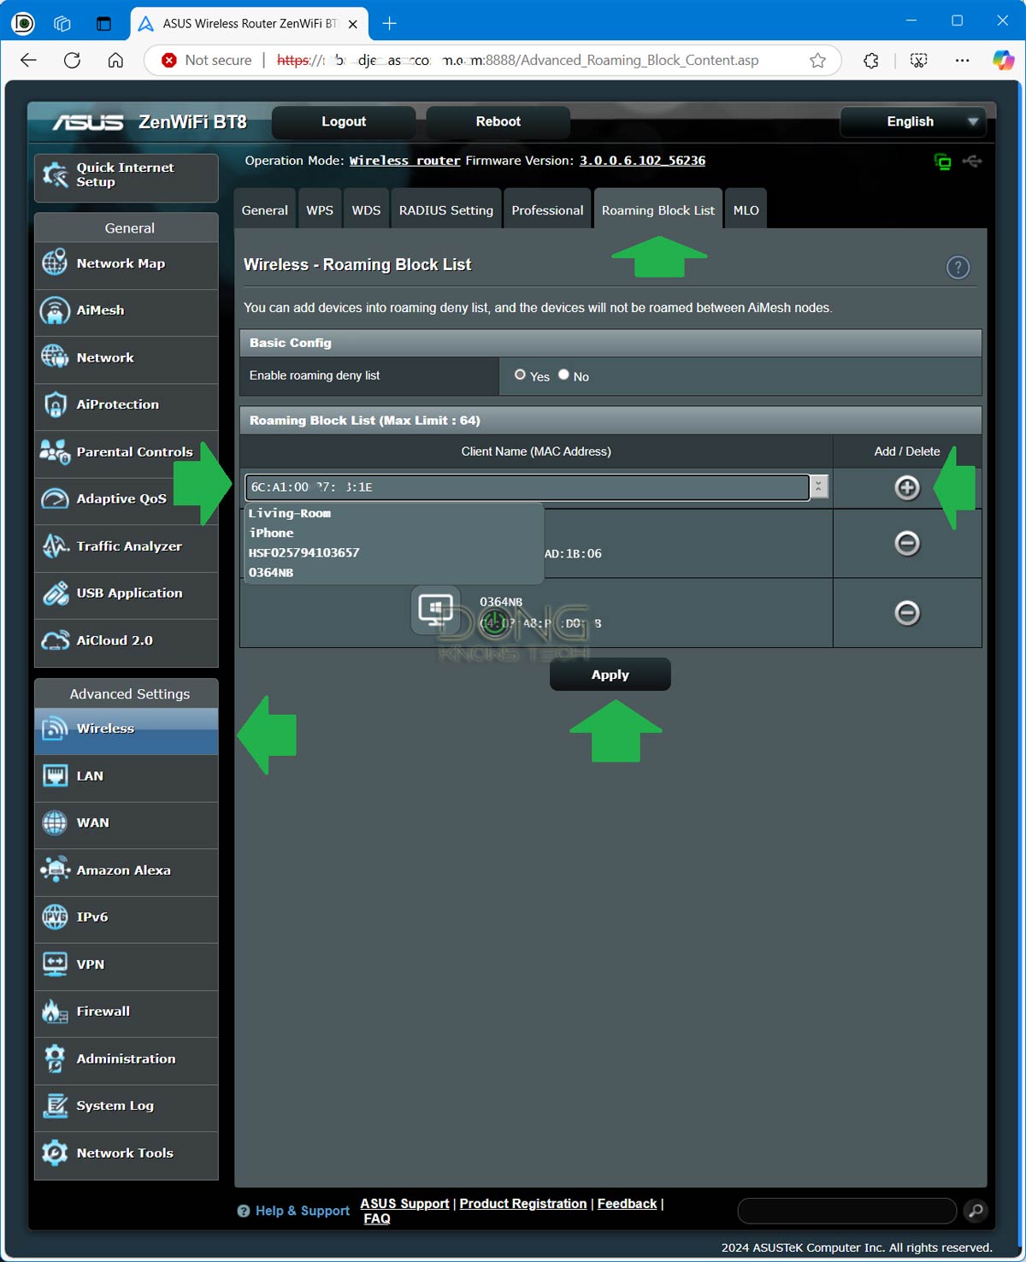Select No for roaming deny list
This screenshot has height=1262, width=1026.
coord(563,374)
